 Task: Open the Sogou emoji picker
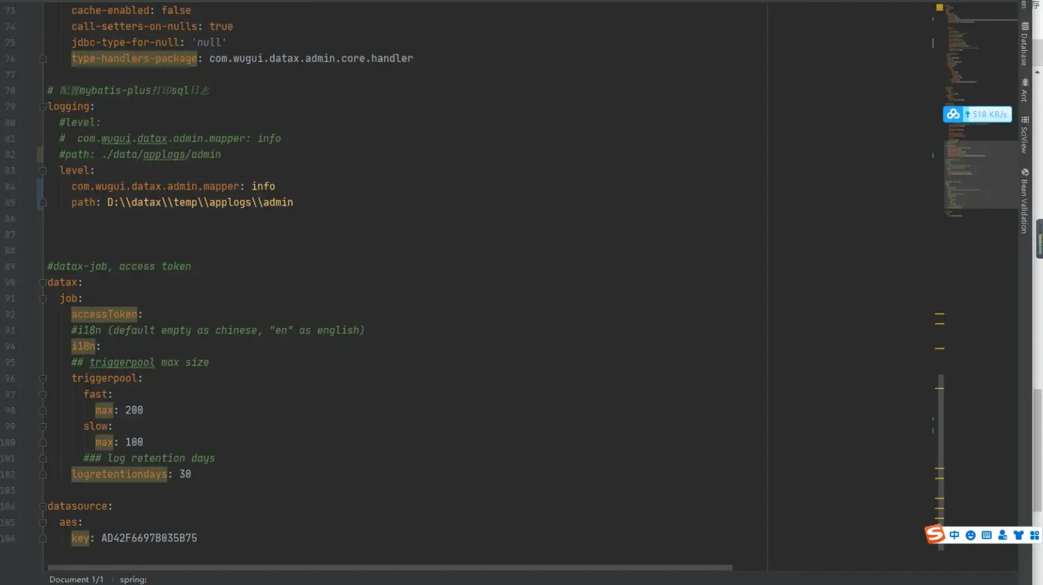[970, 534]
